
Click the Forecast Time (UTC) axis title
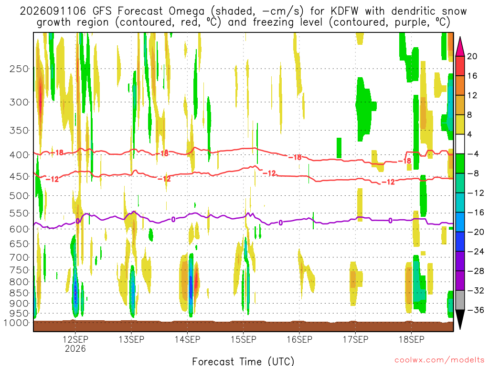click(243, 361)
